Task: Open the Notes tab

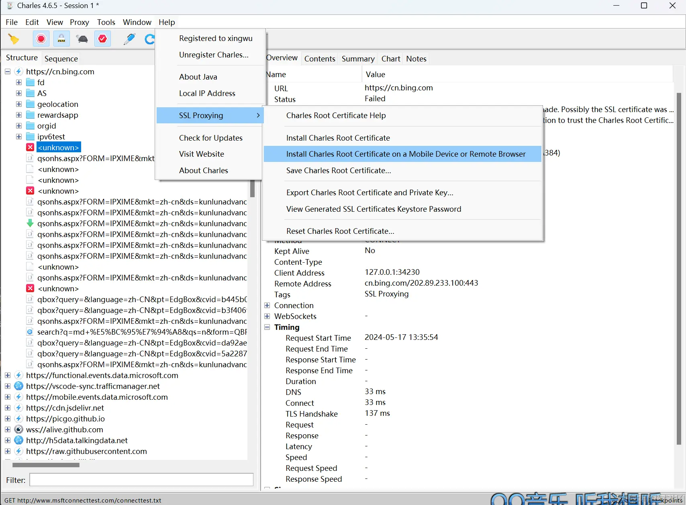Action: tap(416, 59)
